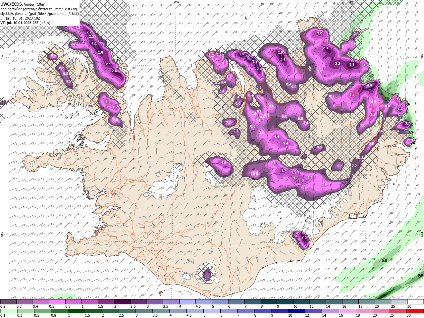
Task: Select dark teal top-row swatch between 8 and 9
Action: click(268, 302)
